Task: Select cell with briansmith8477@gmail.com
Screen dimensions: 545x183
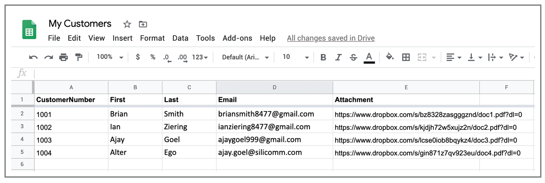Action: click(274, 114)
